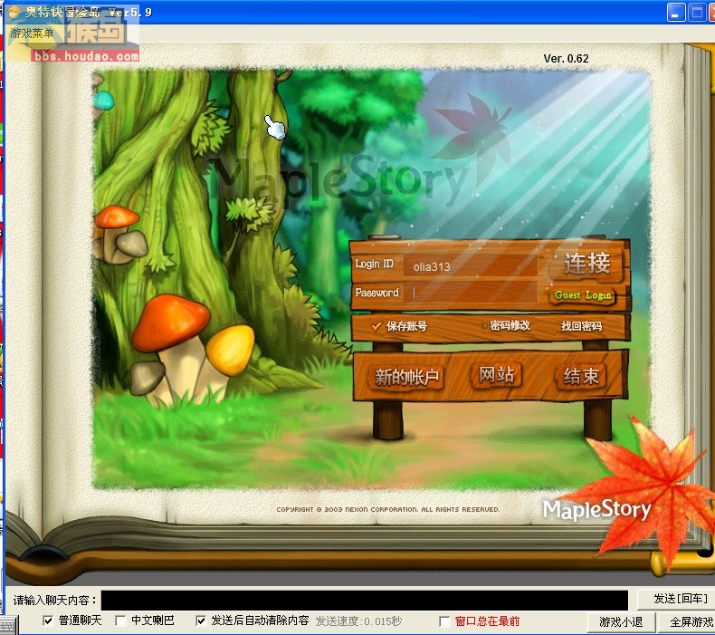Click the Guest Login button
The width and height of the screenshot is (715, 635).
tap(583, 295)
